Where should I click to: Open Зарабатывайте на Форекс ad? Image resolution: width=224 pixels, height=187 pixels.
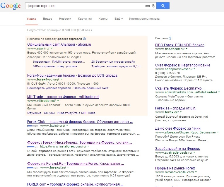pyautogui.click(x=177, y=149)
